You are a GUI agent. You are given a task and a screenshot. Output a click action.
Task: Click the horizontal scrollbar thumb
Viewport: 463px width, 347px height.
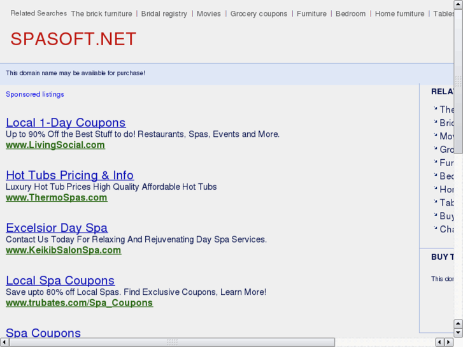pyautogui.click(x=172, y=342)
